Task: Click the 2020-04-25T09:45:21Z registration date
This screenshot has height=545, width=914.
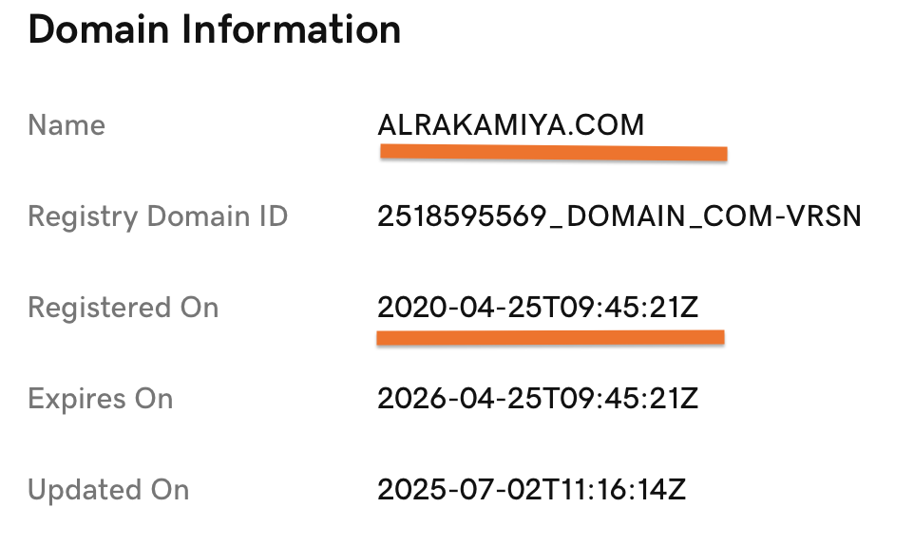Action: pyautogui.click(x=538, y=308)
